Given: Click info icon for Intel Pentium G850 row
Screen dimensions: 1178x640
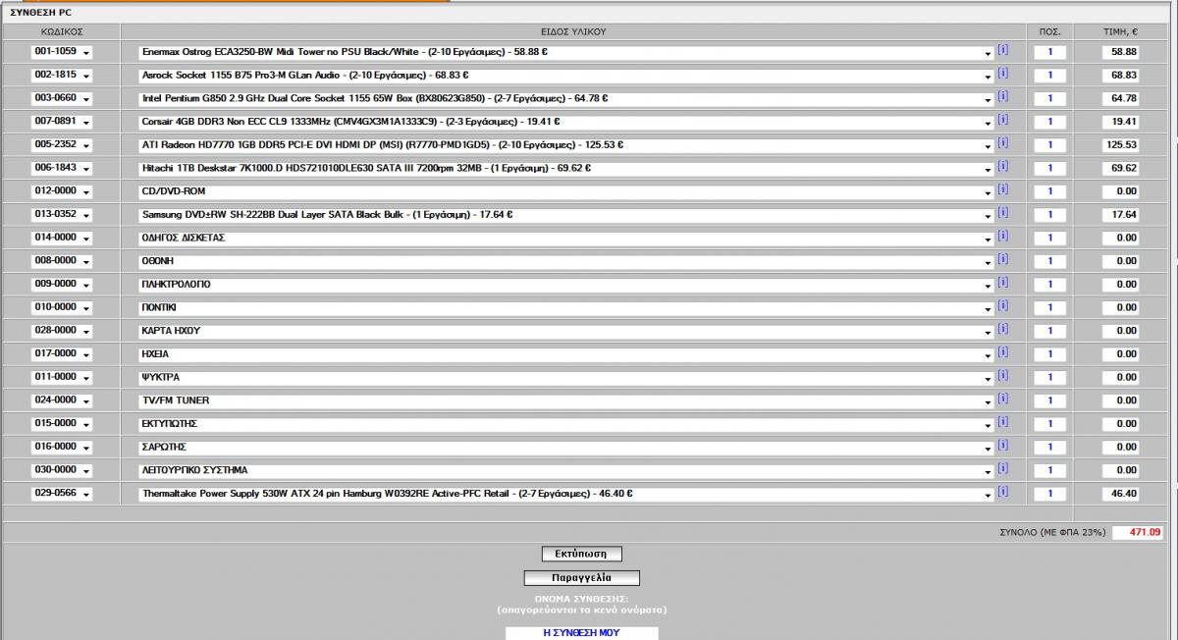Looking at the screenshot, I should tap(1002, 96).
